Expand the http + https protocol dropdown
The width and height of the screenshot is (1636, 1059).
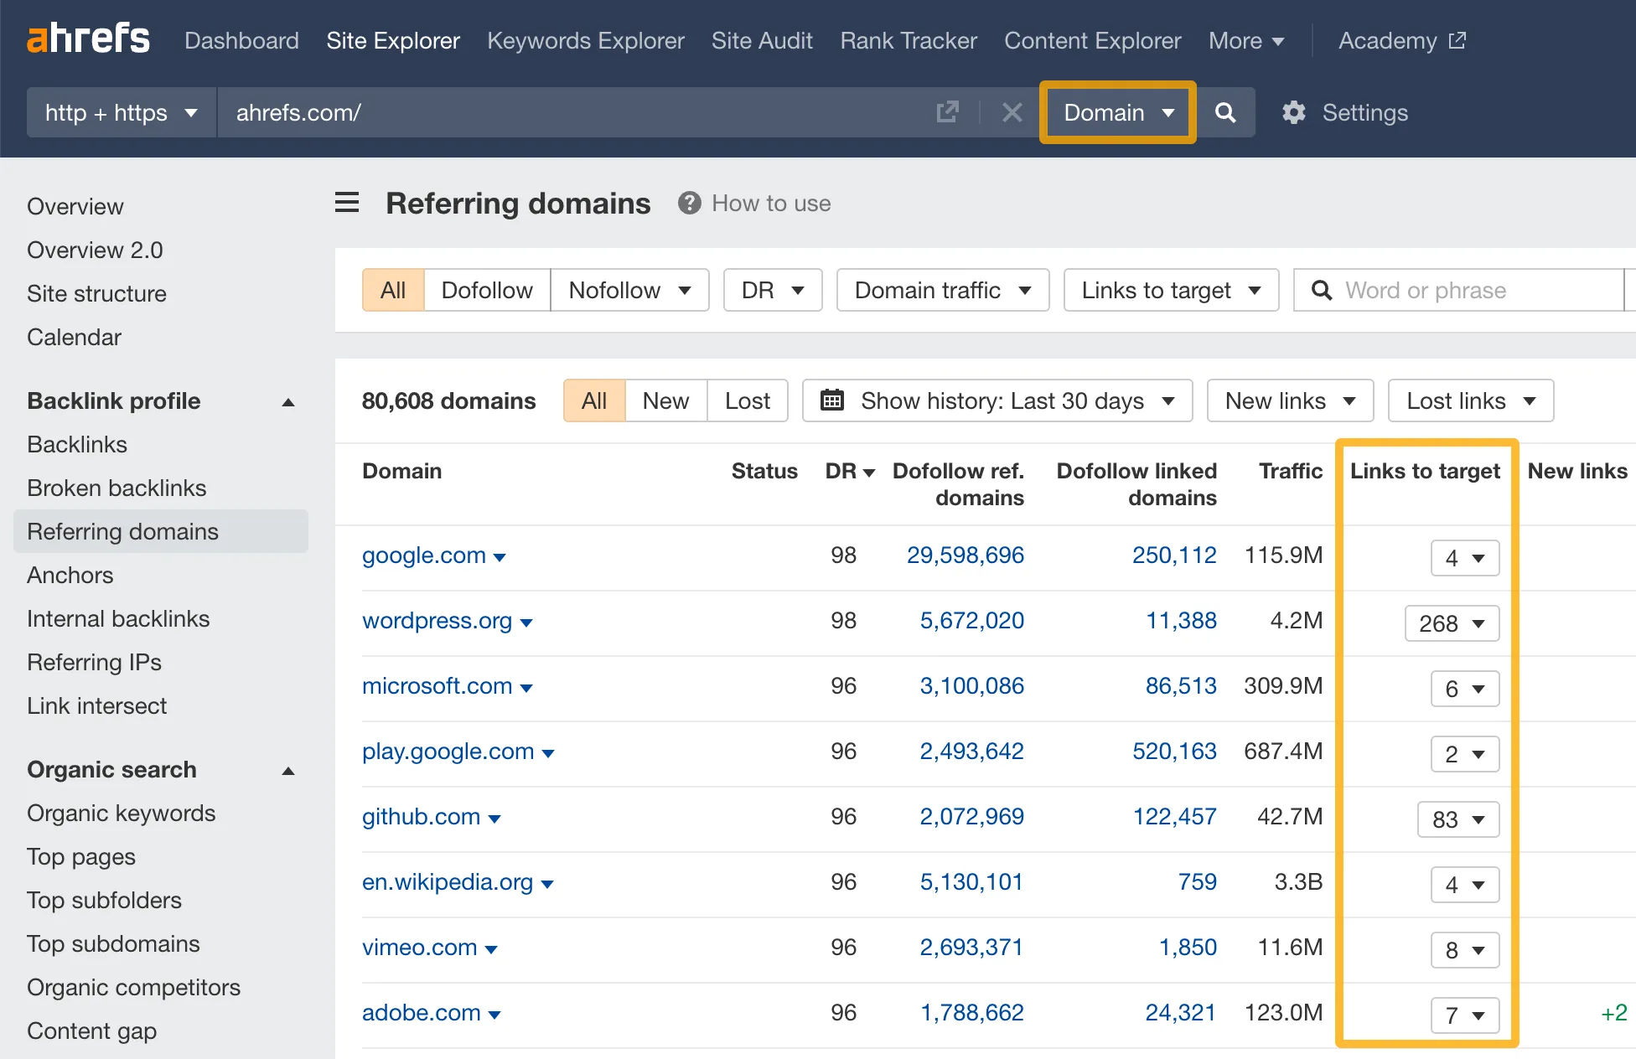click(122, 112)
